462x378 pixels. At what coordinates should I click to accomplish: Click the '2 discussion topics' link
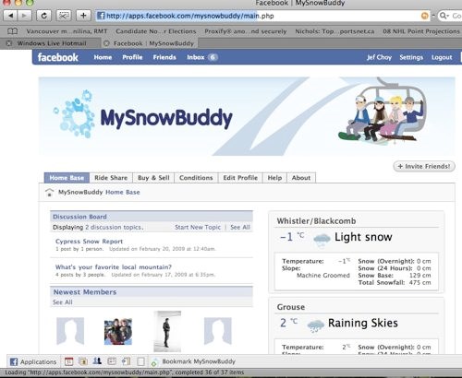115,228
